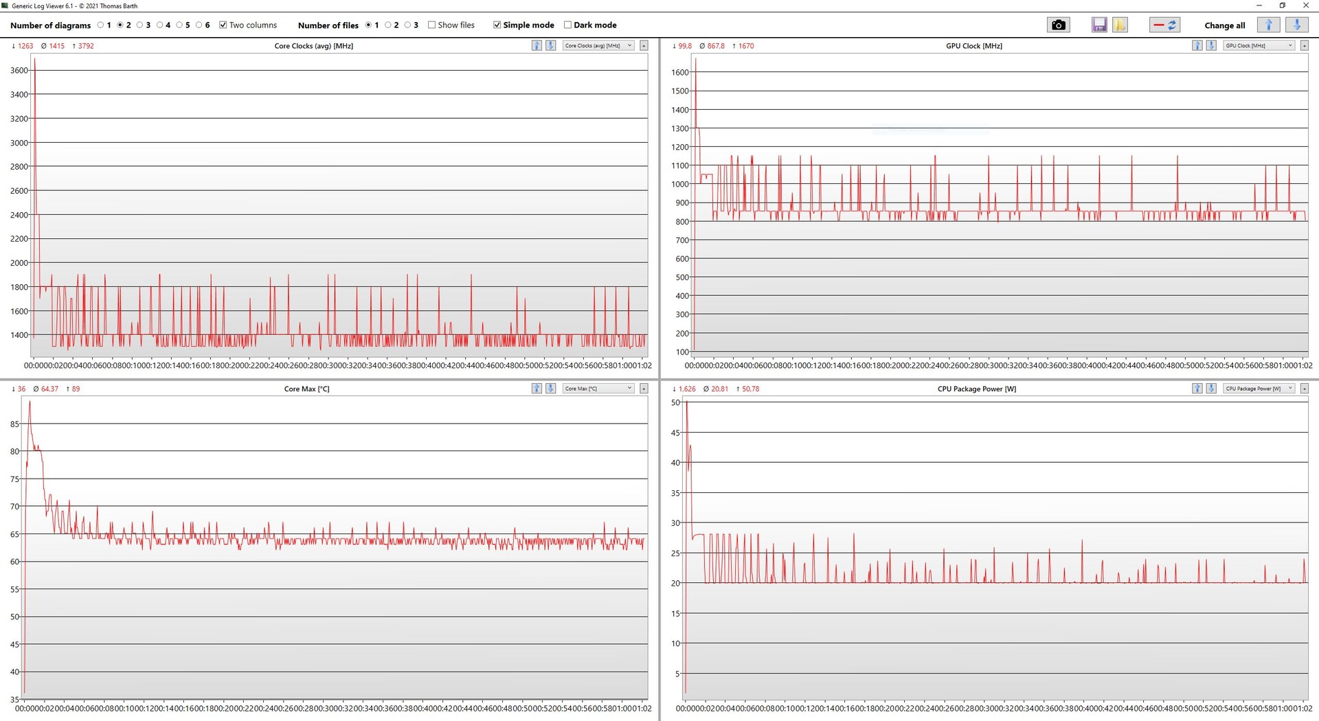The image size is (1319, 721).
Task: Click the camera screenshot icon
Action: pos(1058,25)
